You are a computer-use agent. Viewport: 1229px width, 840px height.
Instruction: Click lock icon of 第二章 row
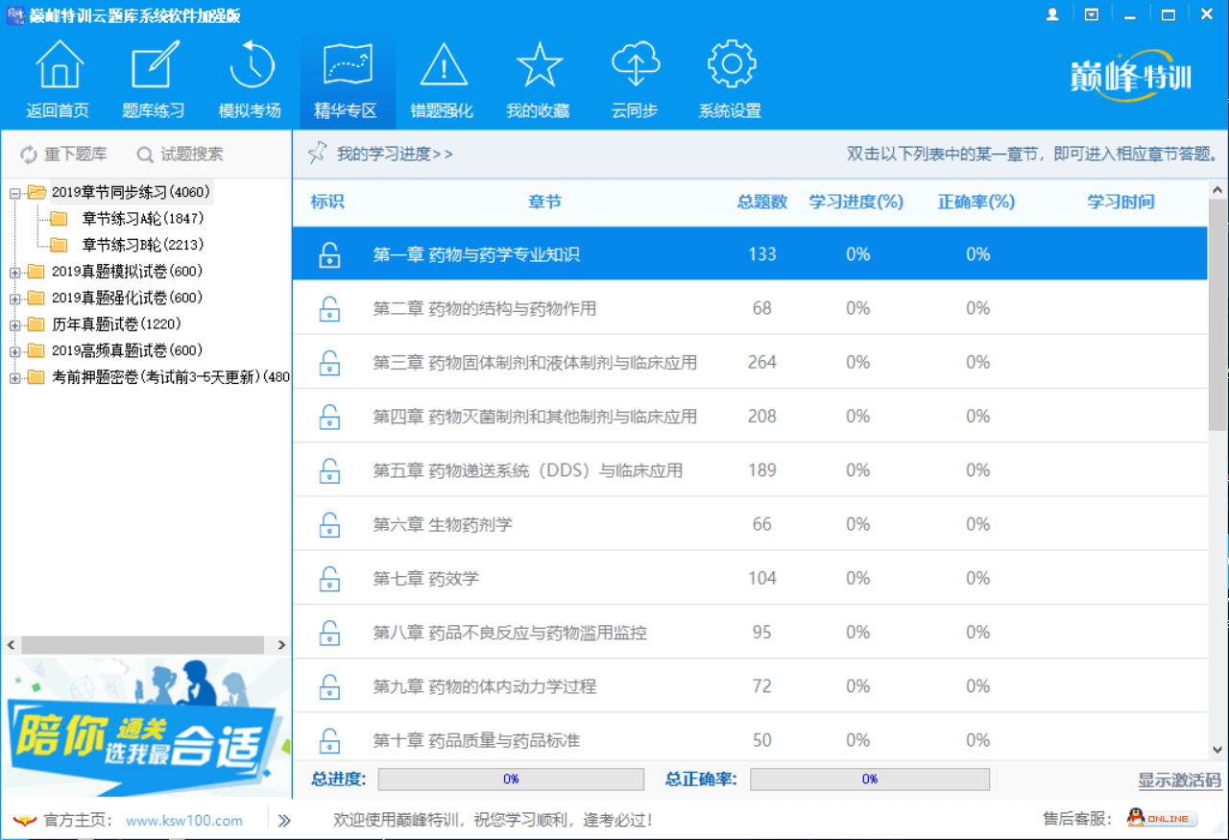click(329, 308)
